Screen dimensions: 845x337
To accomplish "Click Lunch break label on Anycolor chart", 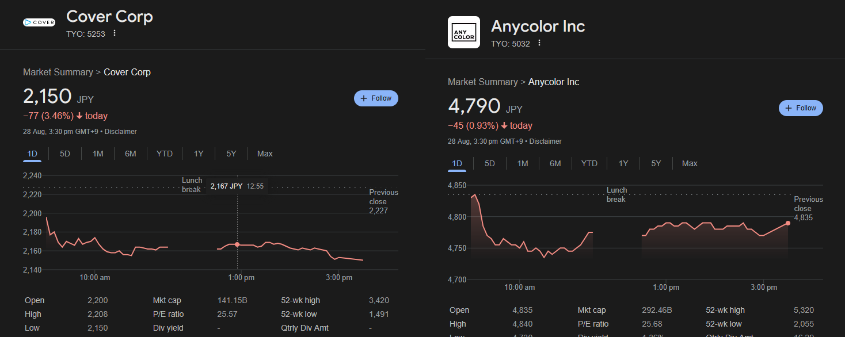I will [616, 194].
